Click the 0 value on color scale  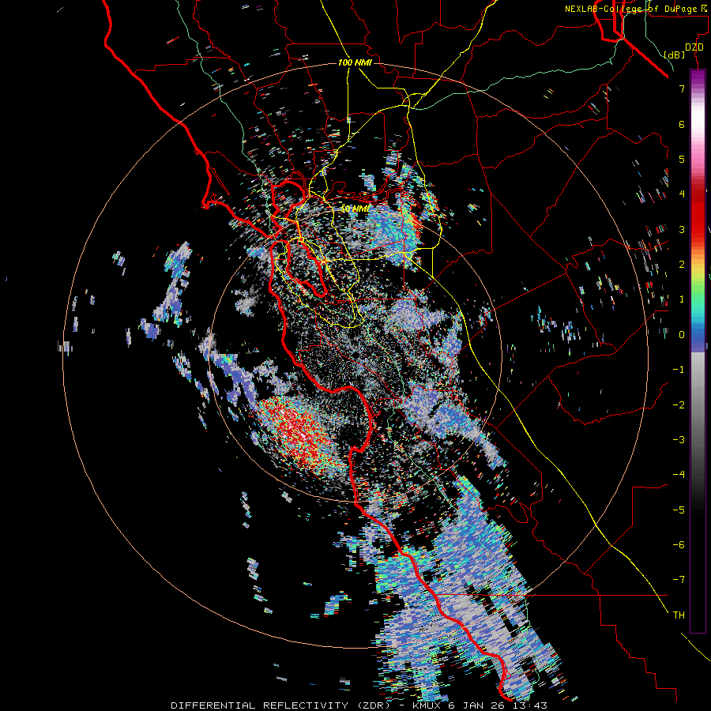[682, 335]
